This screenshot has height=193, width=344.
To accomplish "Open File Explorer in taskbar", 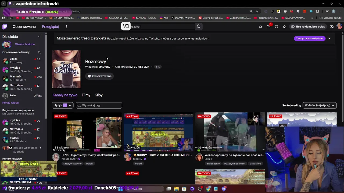I will click(x=176, y=189).
